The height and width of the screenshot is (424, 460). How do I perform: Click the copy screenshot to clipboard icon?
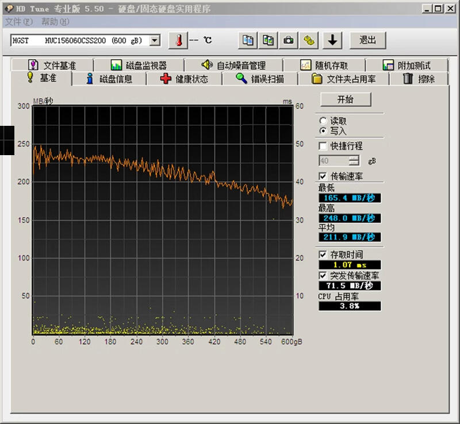point(268,40)
